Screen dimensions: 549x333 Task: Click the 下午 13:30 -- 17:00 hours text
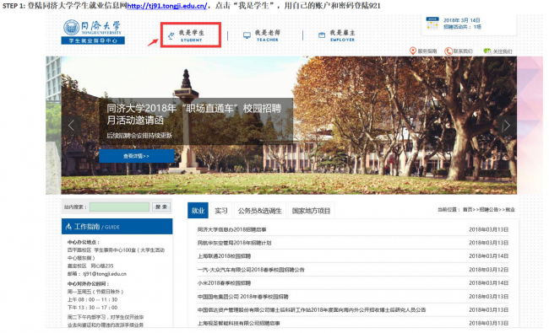(x=92, y=308)
